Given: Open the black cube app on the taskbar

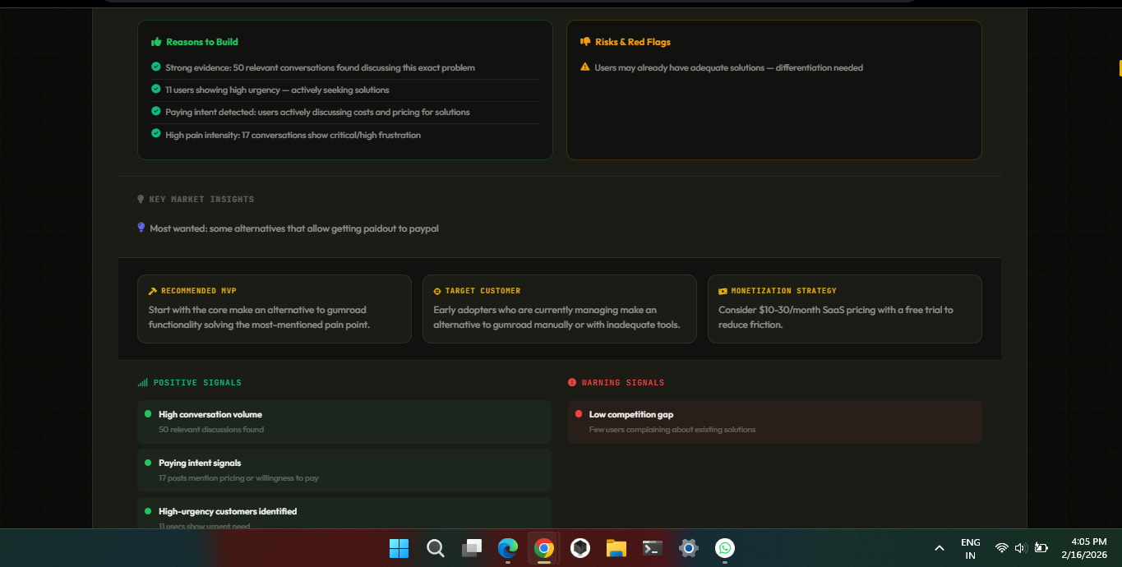Looking at the screenshot, I should click(580, 548).
